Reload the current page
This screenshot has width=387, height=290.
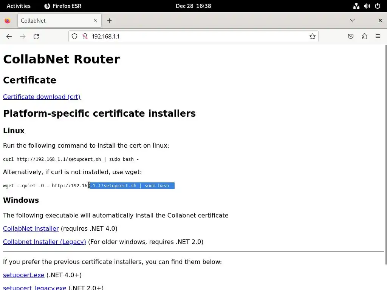(36, 37)
